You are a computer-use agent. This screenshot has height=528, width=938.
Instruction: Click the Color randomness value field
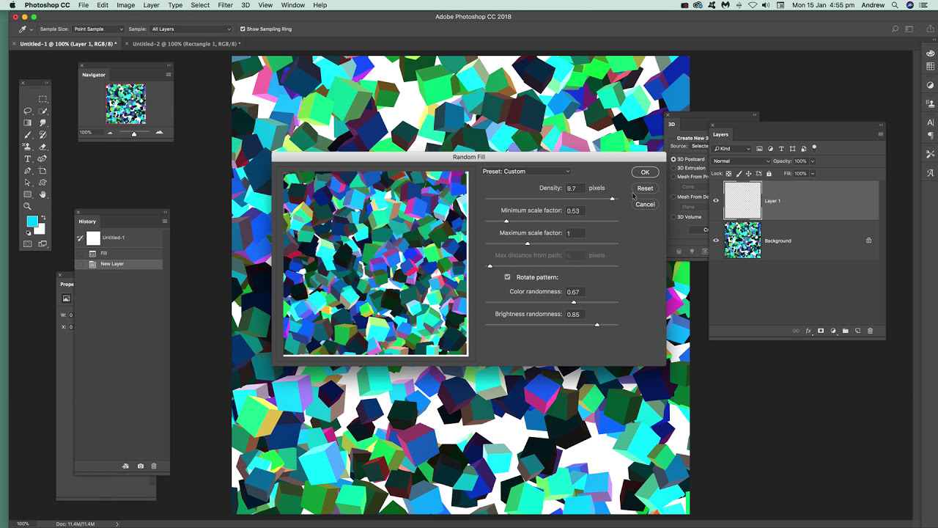pos(575,292)
